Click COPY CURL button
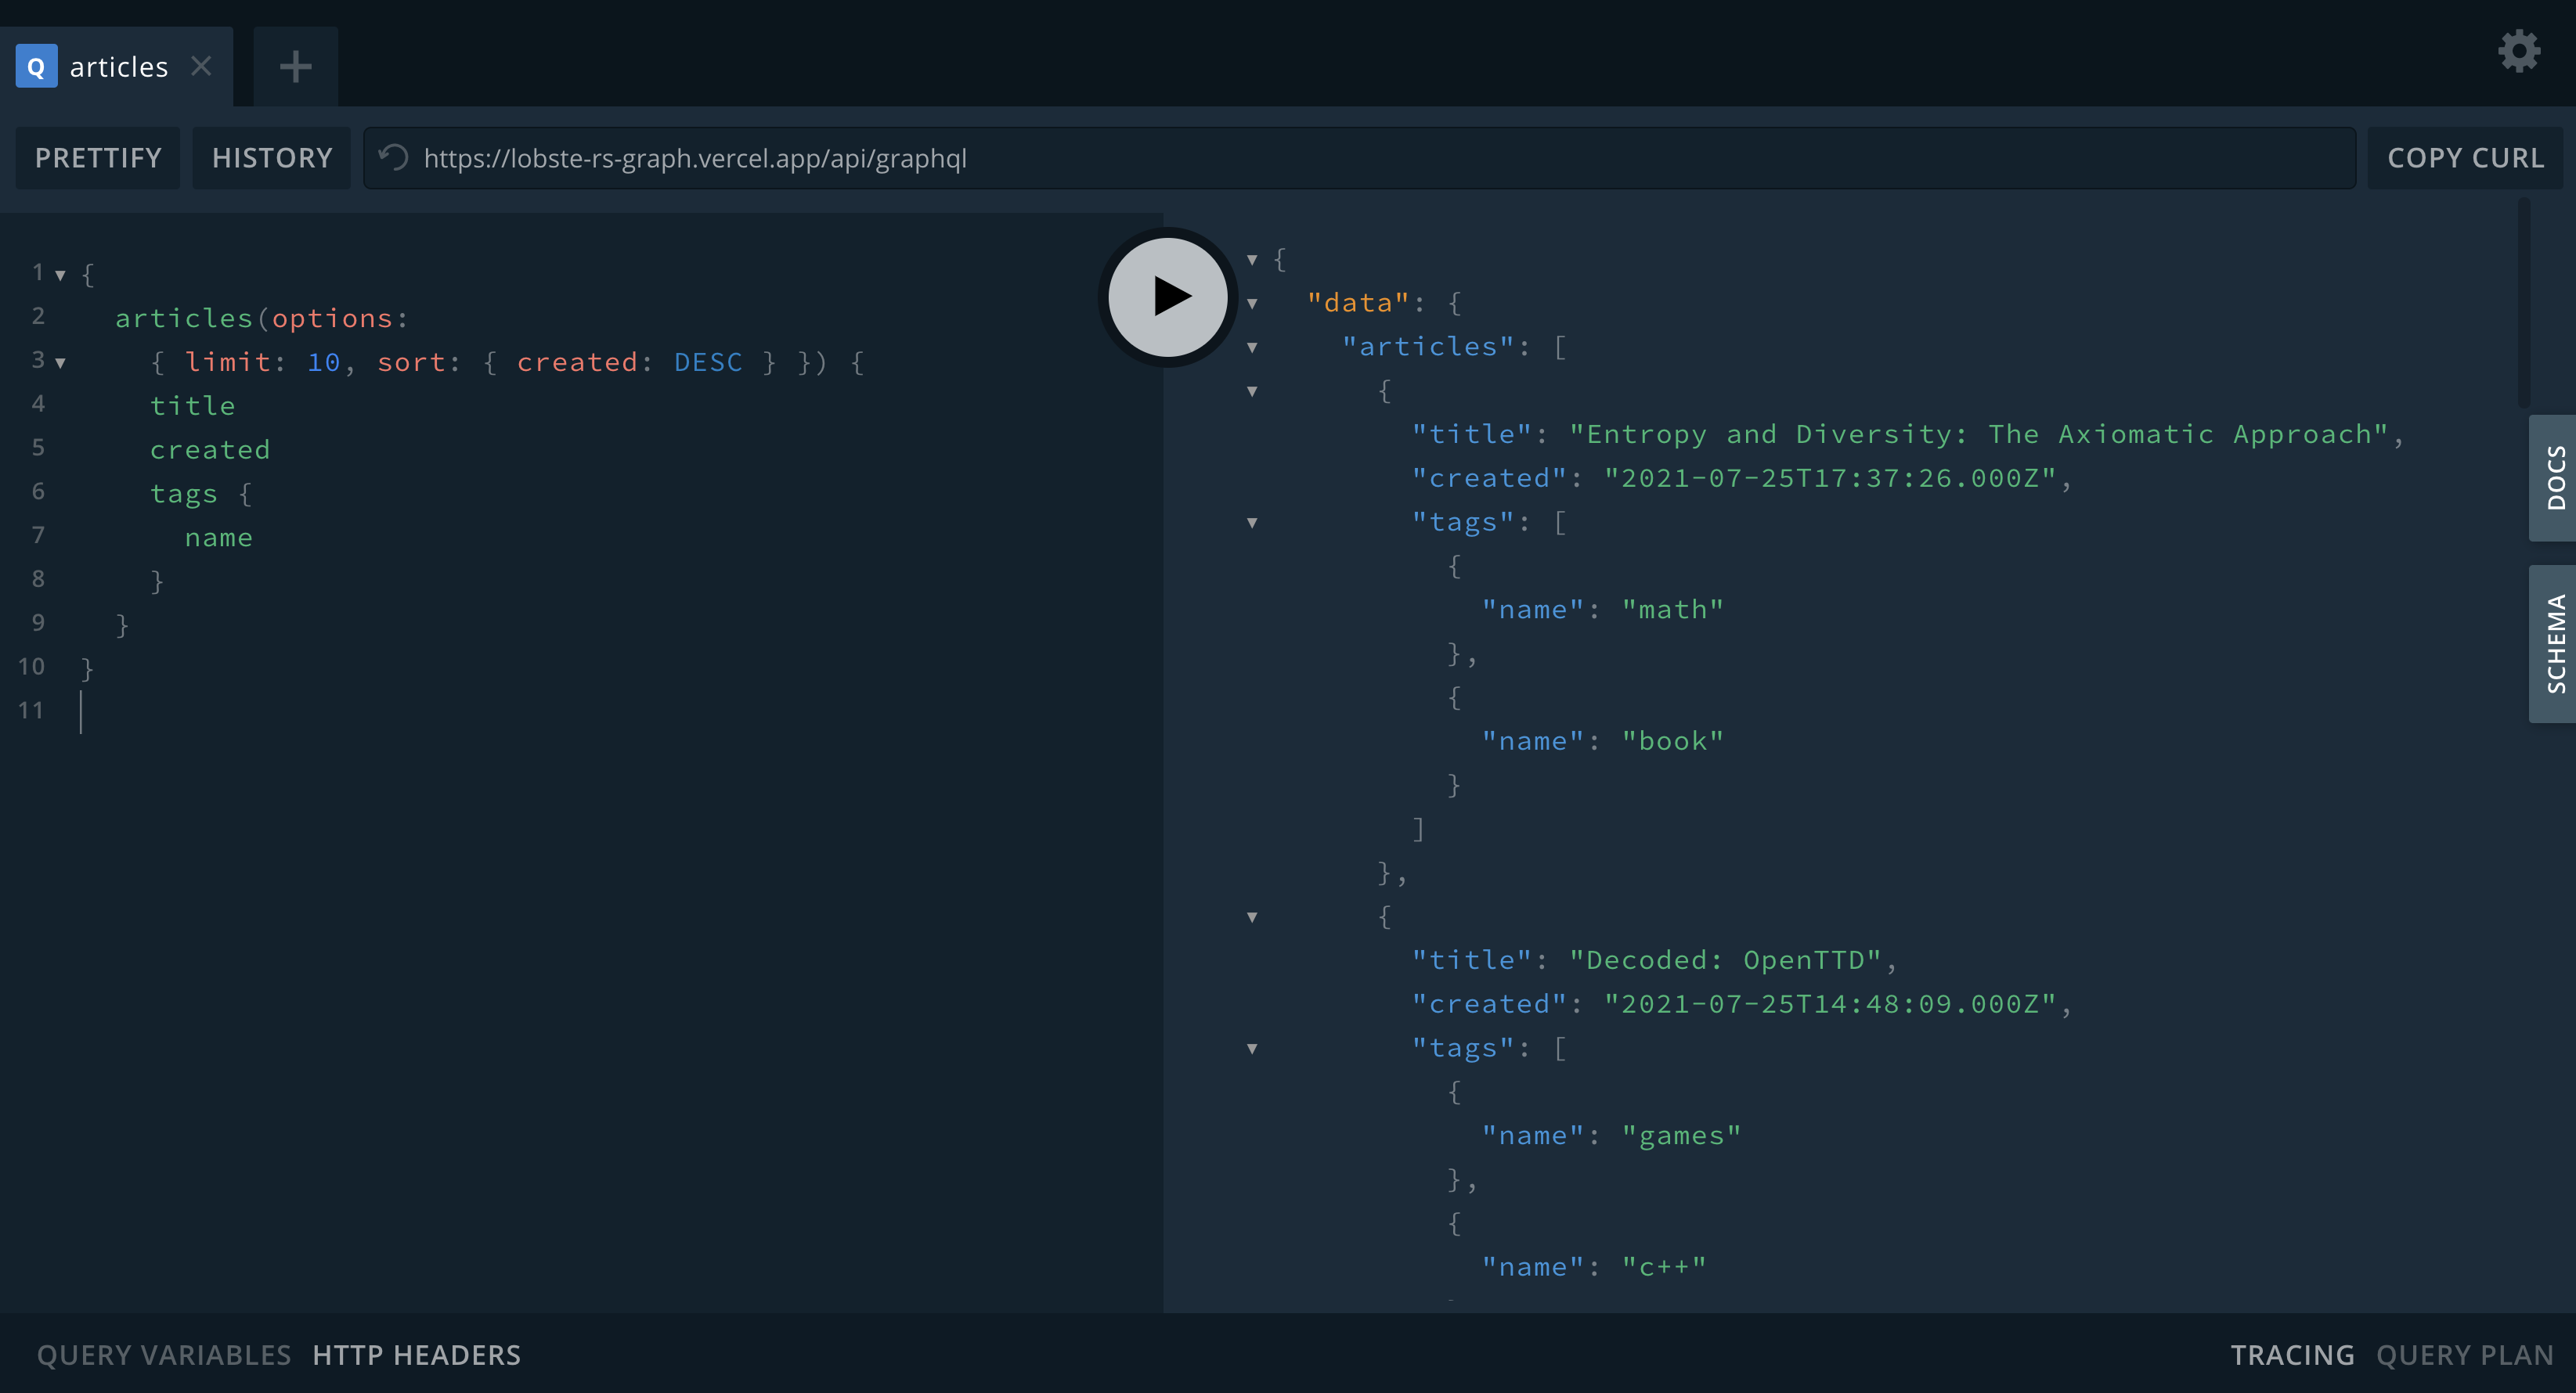2576x1393 pixels. coord(2465,158)
